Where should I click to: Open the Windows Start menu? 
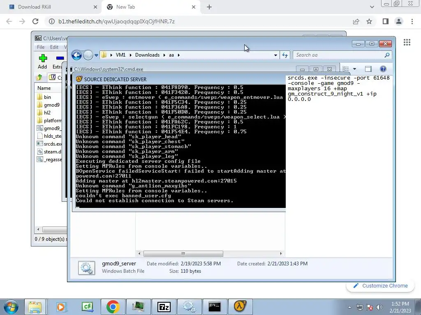point(11,306)
